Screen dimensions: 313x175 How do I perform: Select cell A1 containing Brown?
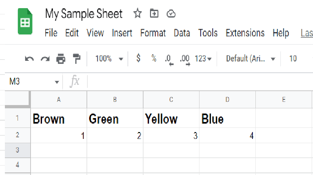click(59, 119)
